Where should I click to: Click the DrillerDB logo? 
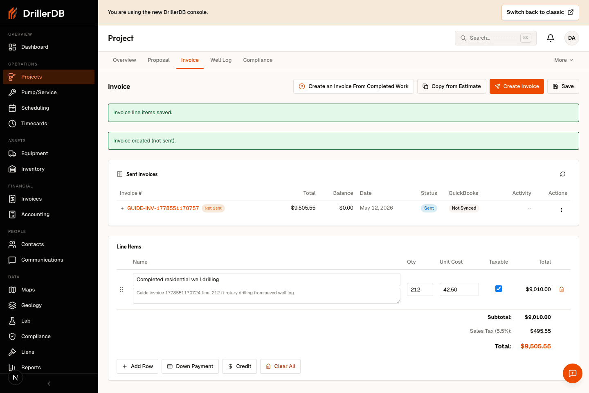(36, 14)
